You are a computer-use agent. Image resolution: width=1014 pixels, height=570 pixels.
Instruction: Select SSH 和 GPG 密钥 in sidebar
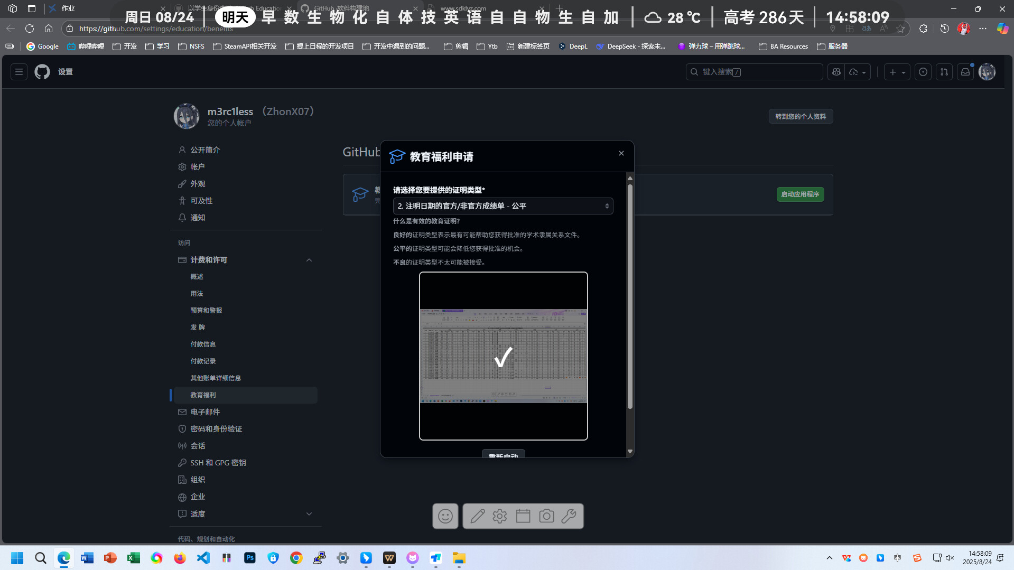tap(218, 463)
